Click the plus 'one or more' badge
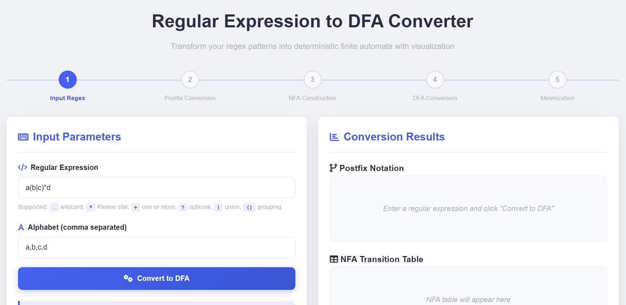The image size is (626, 305). [135, 207]
